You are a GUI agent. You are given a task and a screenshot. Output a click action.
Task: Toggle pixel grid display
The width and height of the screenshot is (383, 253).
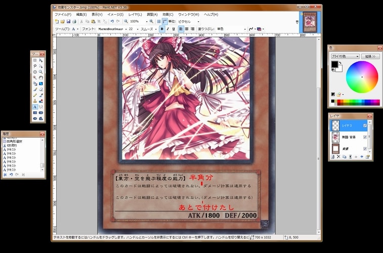pyautogui.click(x=159, y=21)
